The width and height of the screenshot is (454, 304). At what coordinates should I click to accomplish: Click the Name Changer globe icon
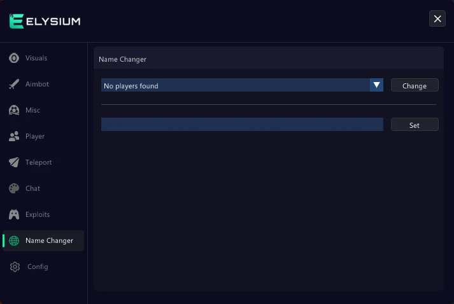tap(14, 240)
